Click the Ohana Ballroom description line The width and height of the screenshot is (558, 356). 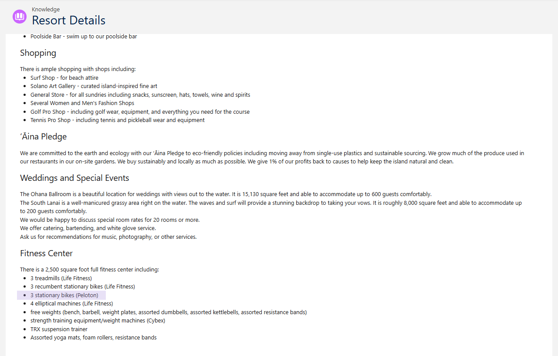(226, 194)
